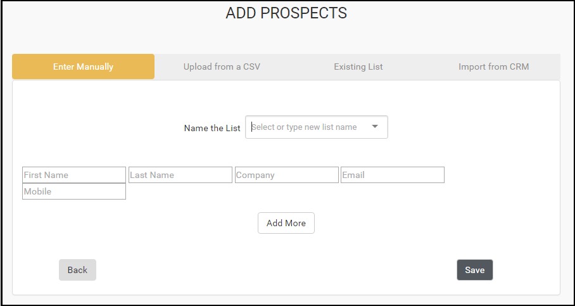Click the Mobile number field

74,191
